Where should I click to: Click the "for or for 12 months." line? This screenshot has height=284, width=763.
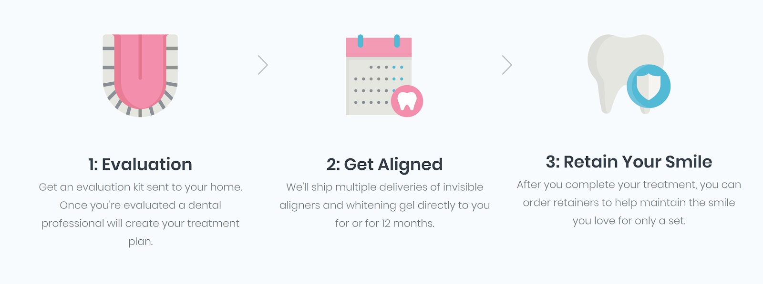click(385, 223)
